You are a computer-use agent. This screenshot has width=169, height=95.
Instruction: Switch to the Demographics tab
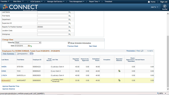tap(22, 54)
